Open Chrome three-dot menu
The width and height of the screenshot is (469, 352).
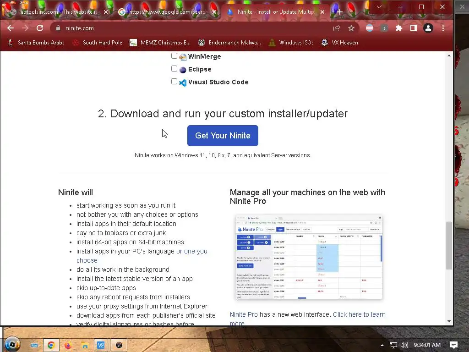tap(443, 28)
